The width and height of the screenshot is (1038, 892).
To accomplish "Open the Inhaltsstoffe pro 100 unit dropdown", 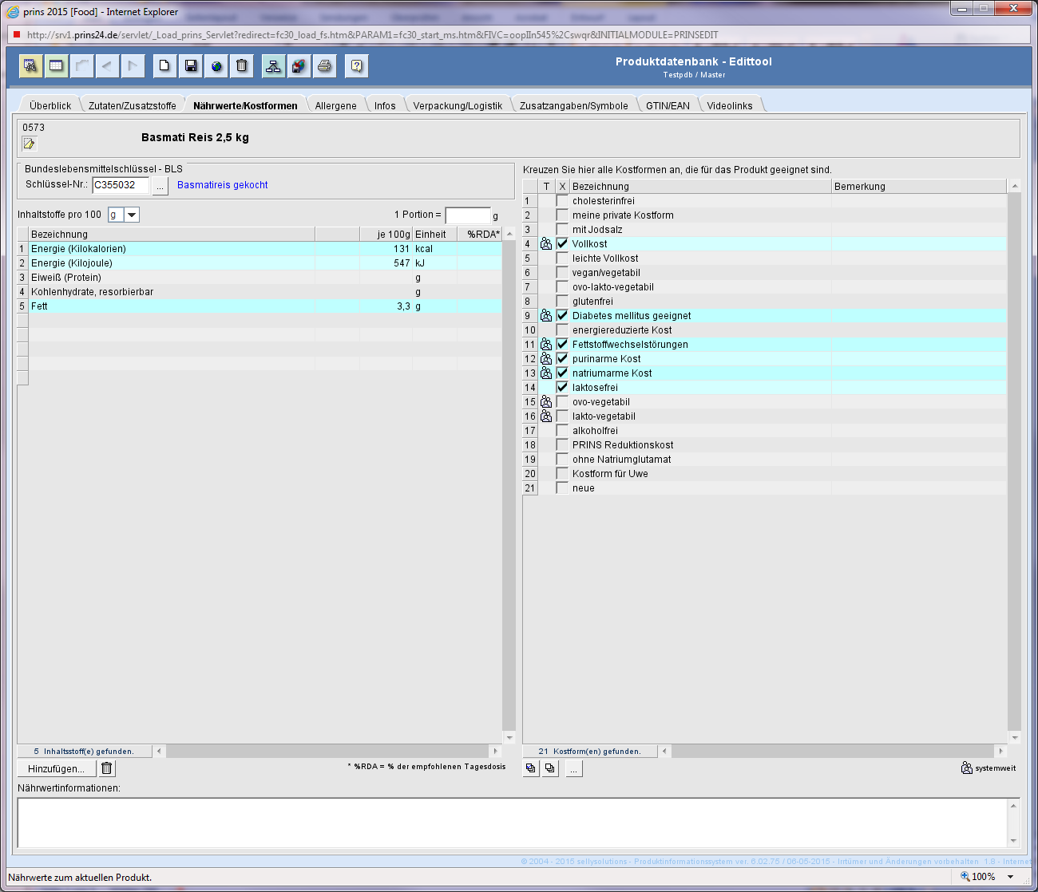I will (x=132, y=215).
